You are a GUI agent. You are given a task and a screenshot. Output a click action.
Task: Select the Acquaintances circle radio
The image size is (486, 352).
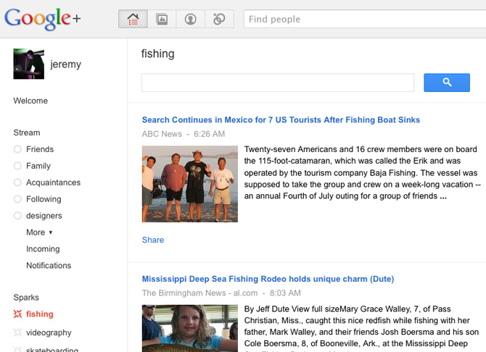17,183
